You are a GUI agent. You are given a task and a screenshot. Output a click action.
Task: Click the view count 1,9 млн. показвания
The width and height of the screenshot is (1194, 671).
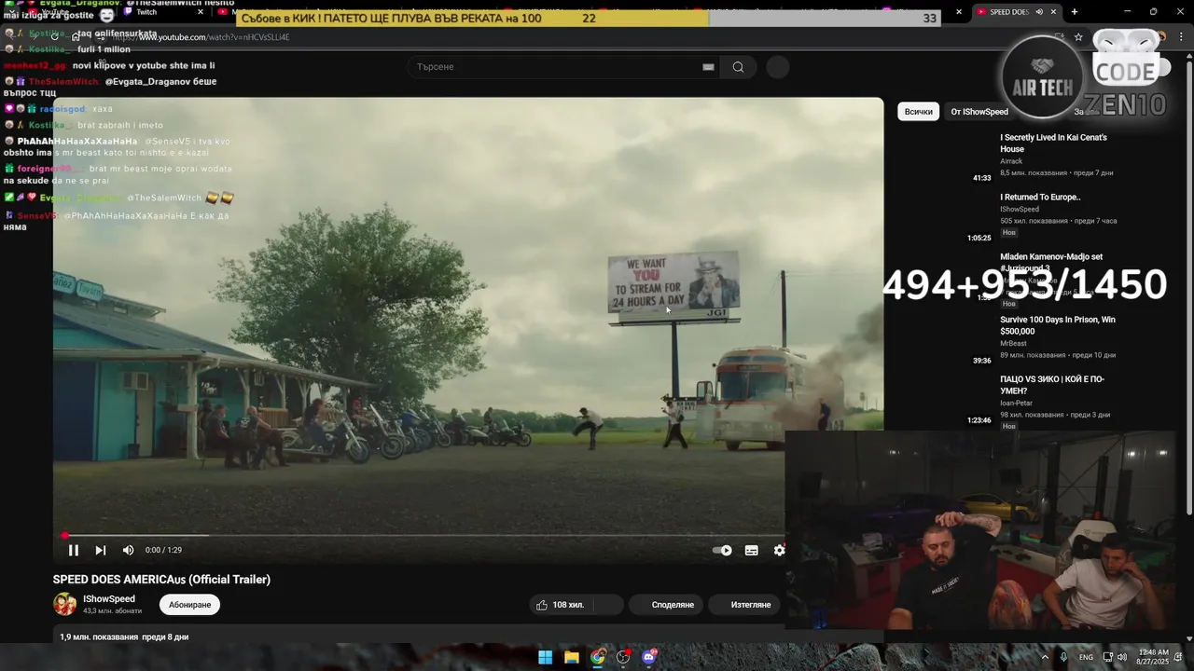tap(99, 637)
